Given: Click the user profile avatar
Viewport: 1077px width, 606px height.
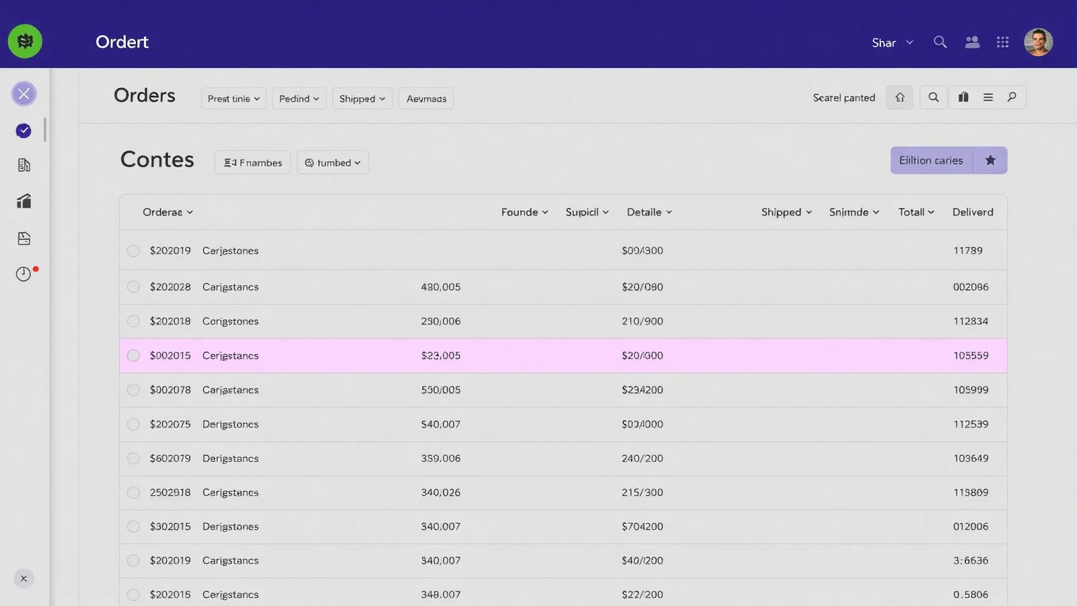Looking at the screenshot, I should [1038, 42].
